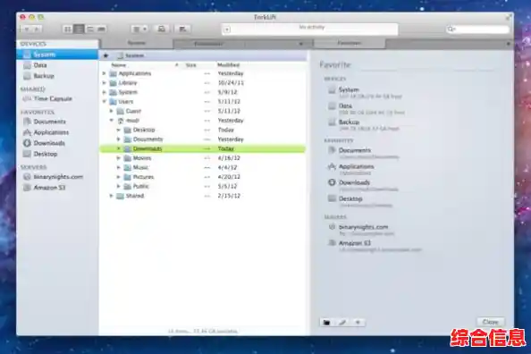
Task: Select Data in the Favorite panel
Action: click(366, 108)
